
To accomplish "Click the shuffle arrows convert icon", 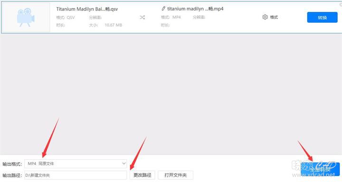I will tap(142, 17).
